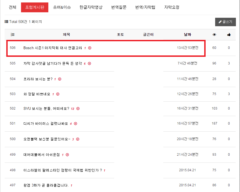Click comment count 6 on 자막 감사댓글 post
Screen dimensions: 240x192
pyautogui.click(x=85, y=64)
